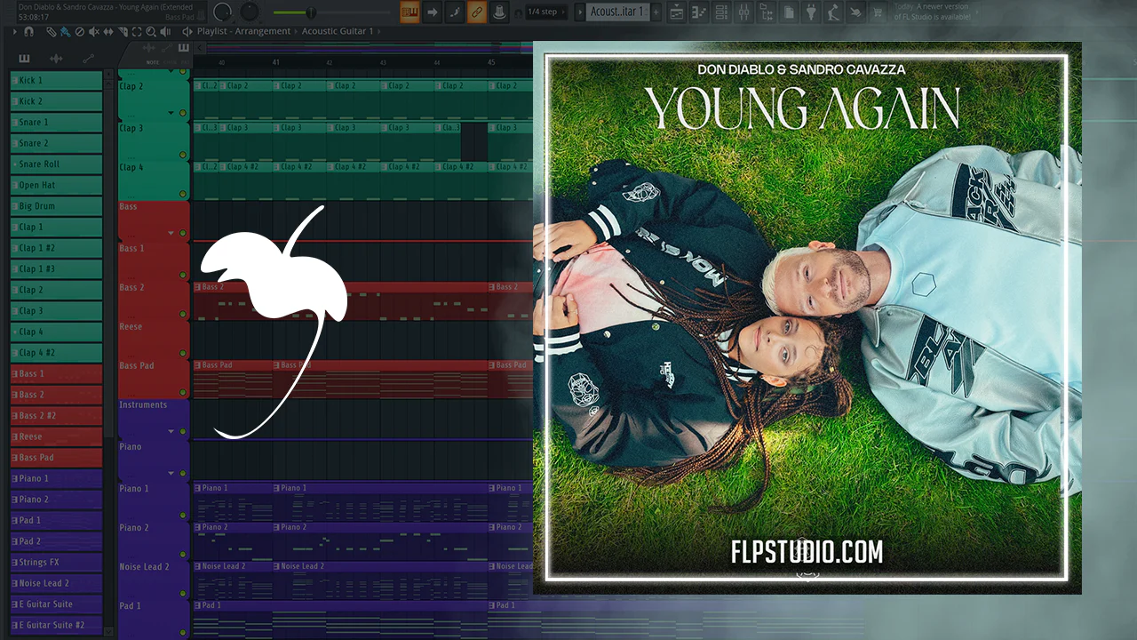1137x640 pixels.
Task: Select Kick 1 in the pattern picker
Action: click(x=56, y=80)
